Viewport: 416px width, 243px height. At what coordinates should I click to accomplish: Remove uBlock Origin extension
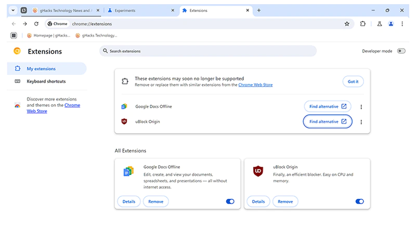point(285,201)
